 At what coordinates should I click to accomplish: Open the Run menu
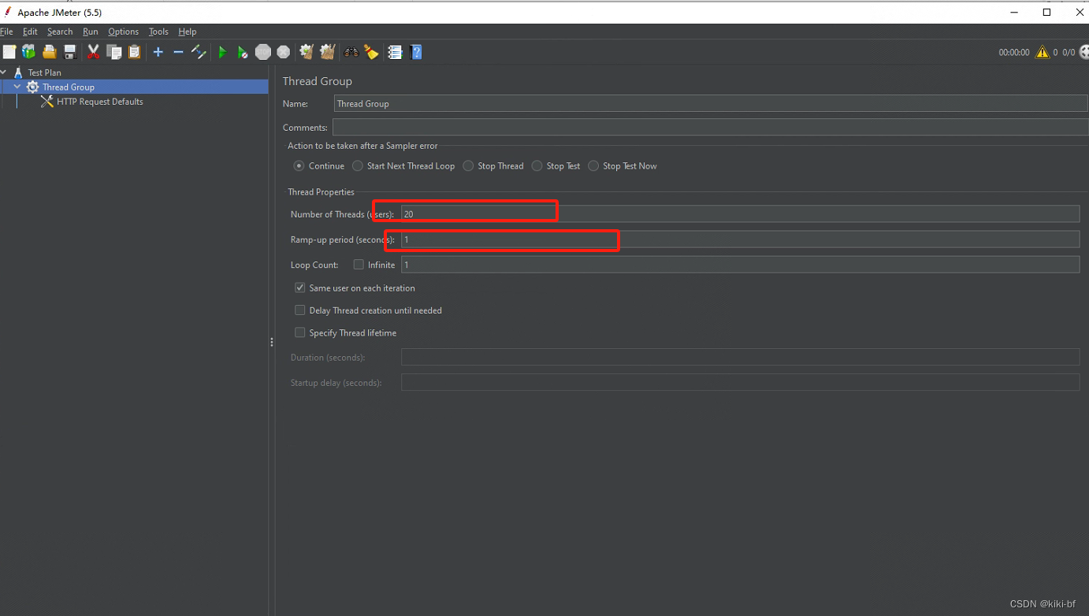[x=91, y=32]
